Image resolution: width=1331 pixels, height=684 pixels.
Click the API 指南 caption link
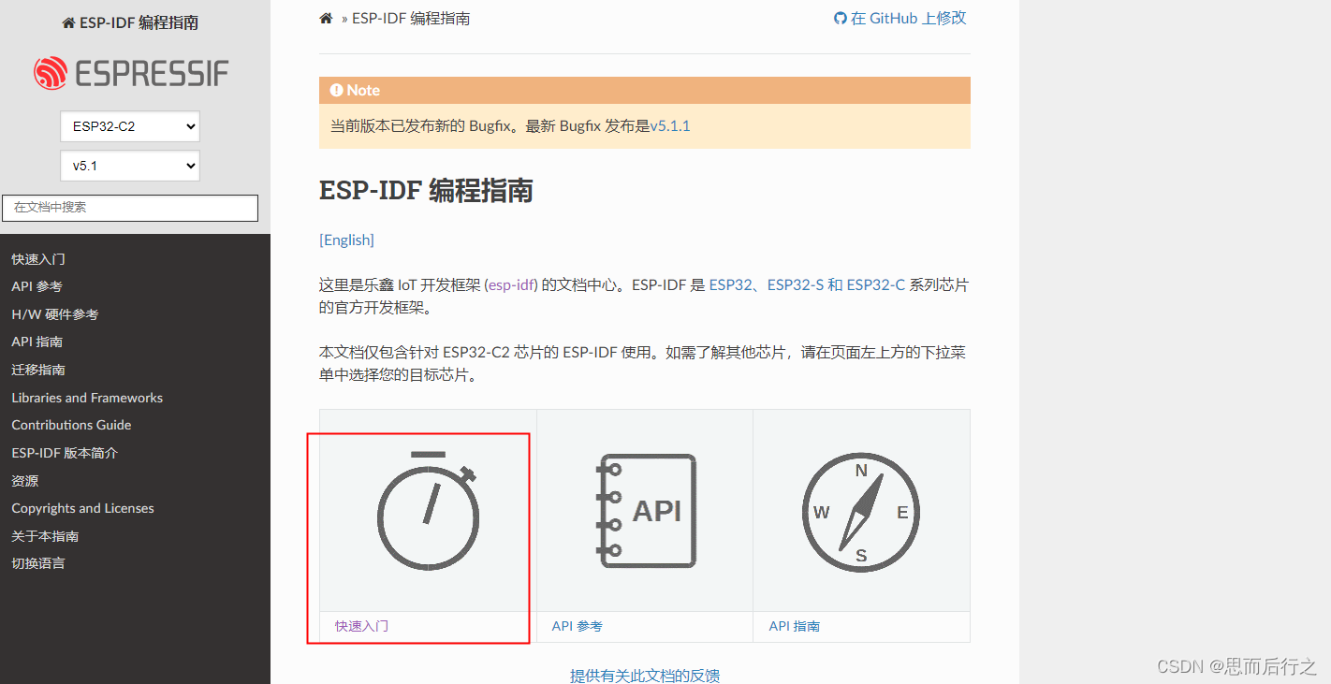coord(795,626)
